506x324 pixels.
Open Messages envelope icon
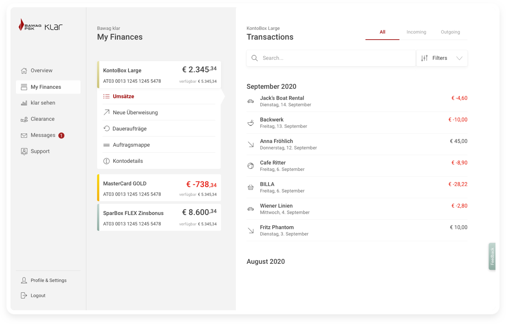[x=24, y=135]
